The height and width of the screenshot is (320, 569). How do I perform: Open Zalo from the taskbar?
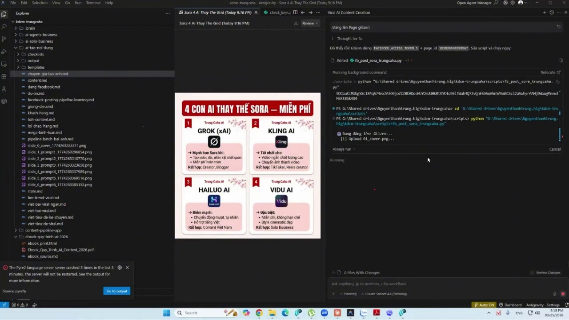(x=364, y=313)
